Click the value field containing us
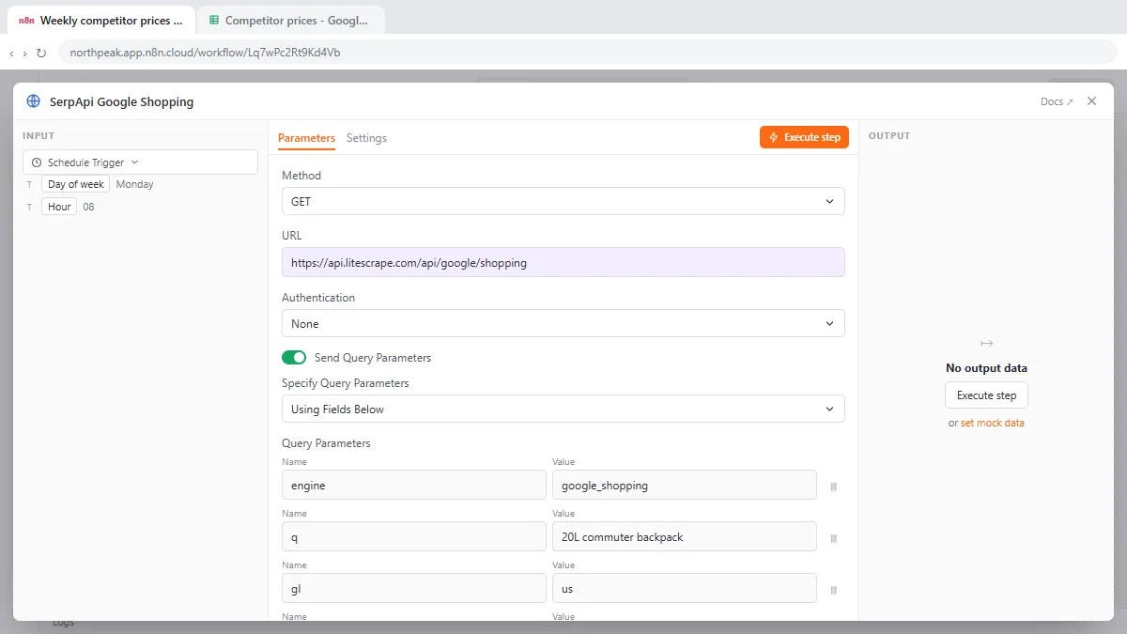 [685, 588]
